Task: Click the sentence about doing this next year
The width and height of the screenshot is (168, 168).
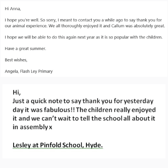Action: point(84,37)
